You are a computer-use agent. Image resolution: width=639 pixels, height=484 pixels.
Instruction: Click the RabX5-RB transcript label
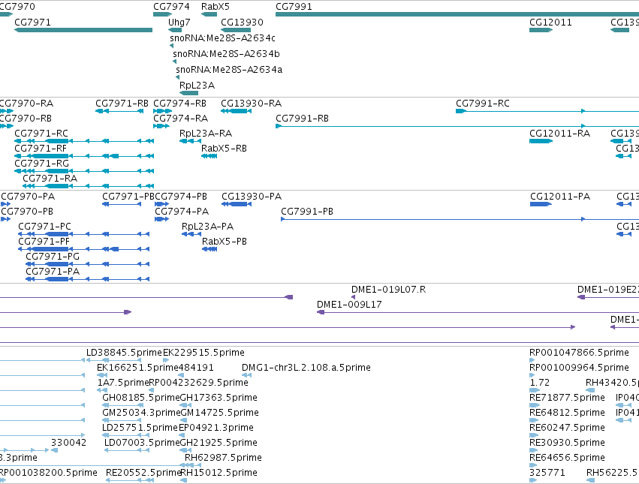pyautogui.click(x=225, y=149)
